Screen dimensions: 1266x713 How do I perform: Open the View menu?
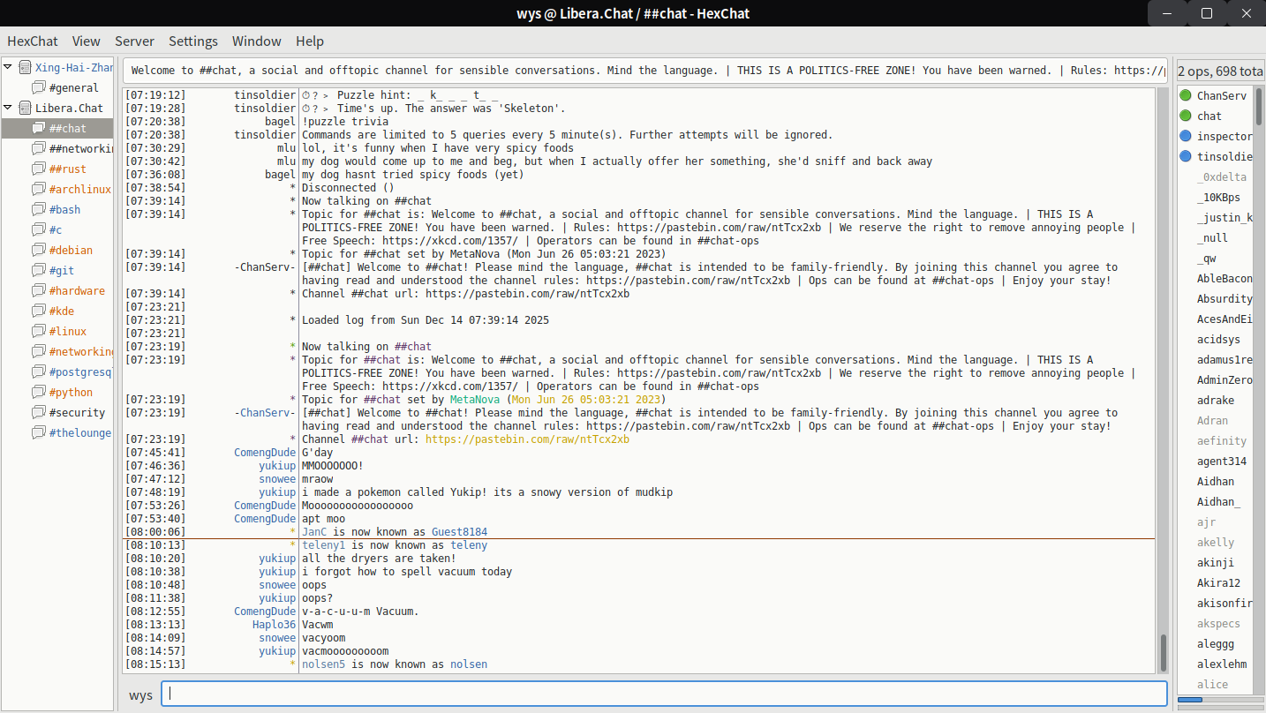87,41
